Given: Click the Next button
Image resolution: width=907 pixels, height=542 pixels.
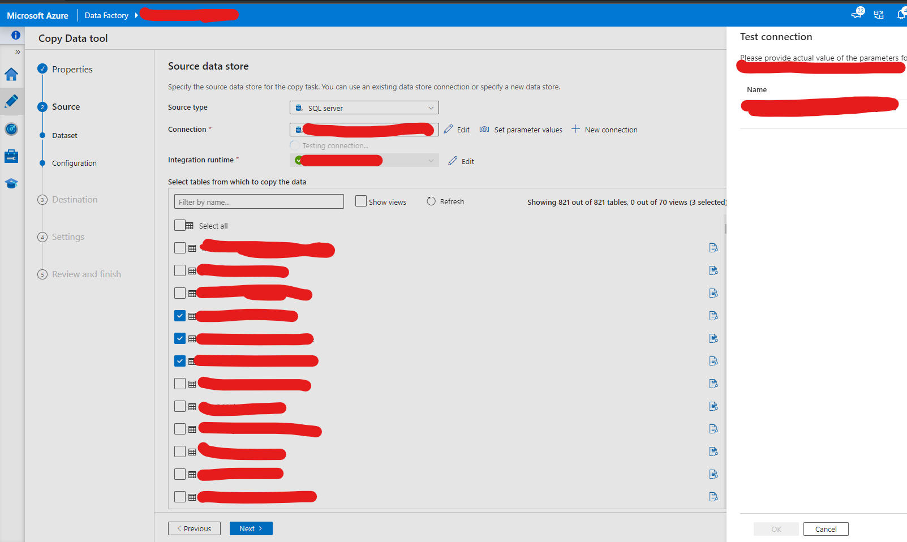Looking at the screenshot, I should 251,528.
